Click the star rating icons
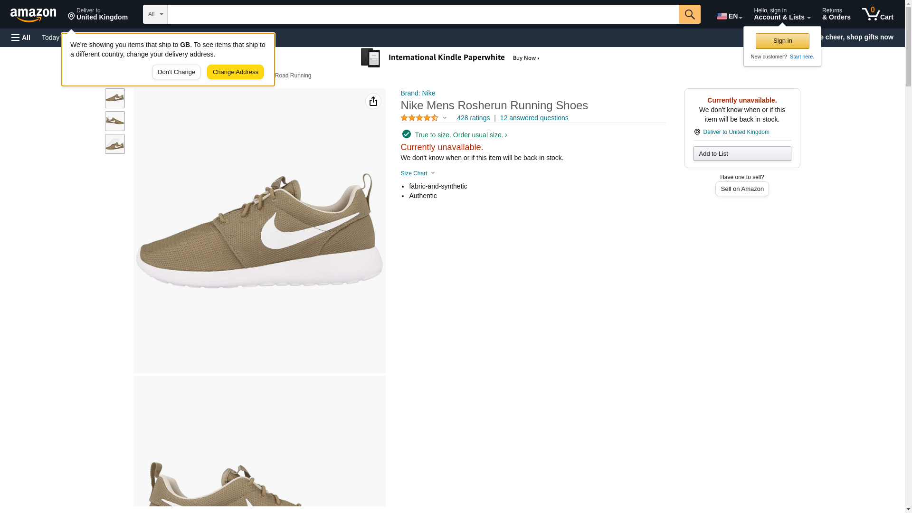 tap(419, 118)
